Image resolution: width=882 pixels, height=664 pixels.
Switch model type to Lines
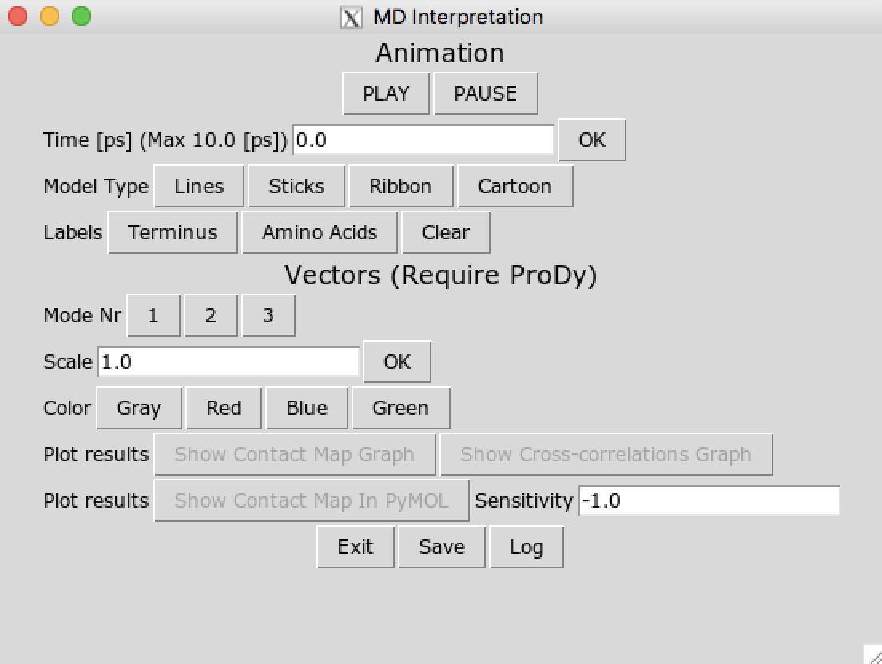199,186
